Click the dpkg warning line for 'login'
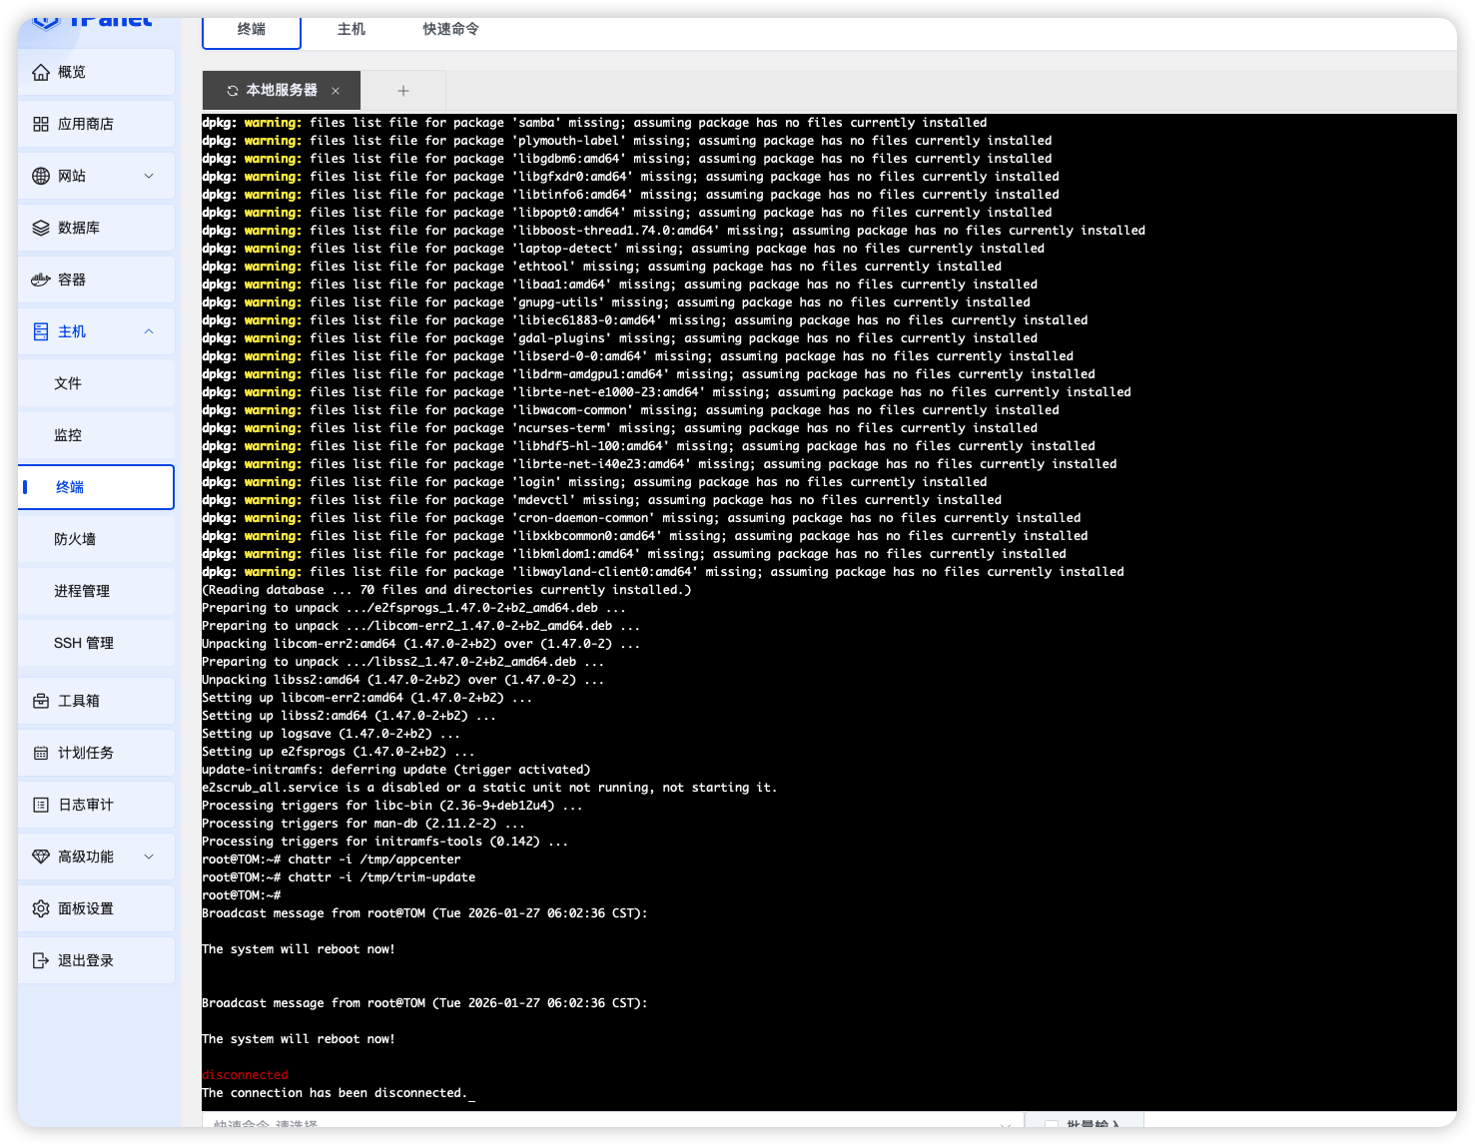1475x1145 pixels. 594,482
